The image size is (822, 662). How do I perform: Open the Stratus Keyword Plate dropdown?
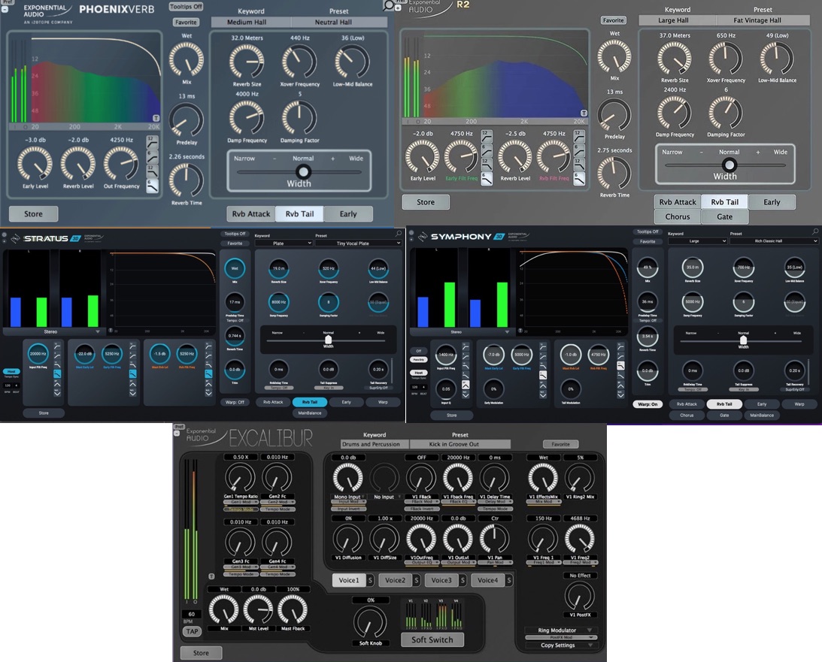[284, 243]
